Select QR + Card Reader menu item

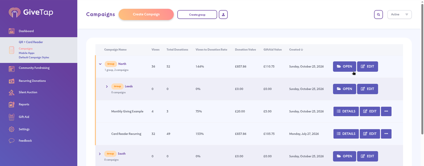coord(31,42)
